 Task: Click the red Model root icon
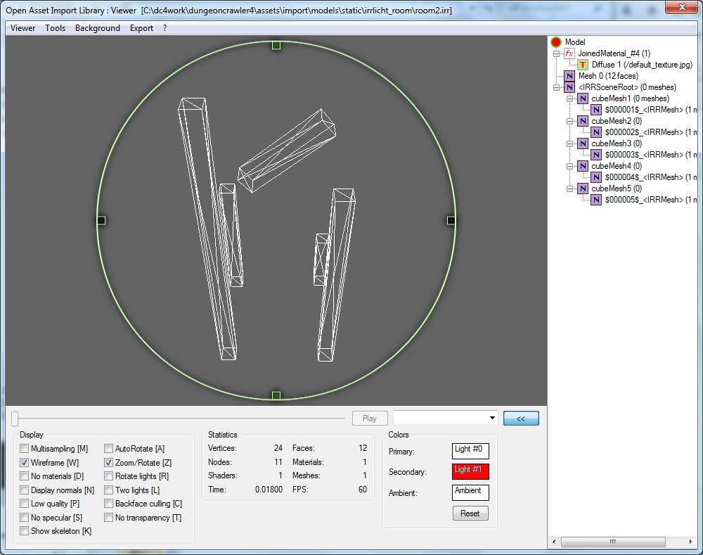[x=557, y=42]
